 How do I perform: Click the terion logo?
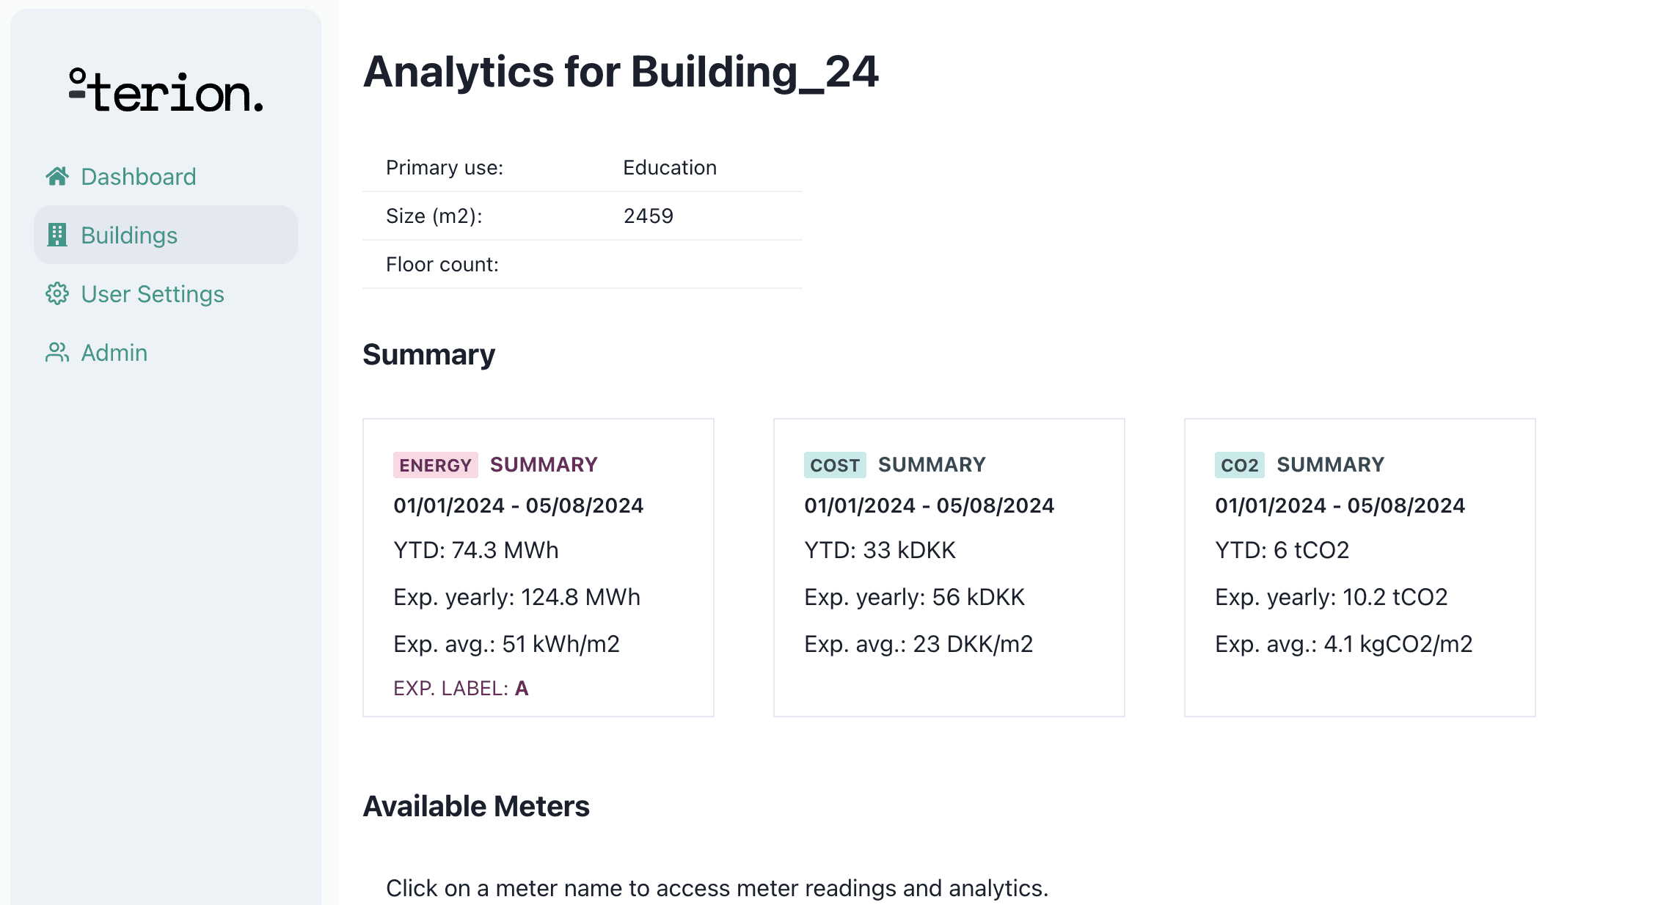pyautogui.click(x=166, y=91)
